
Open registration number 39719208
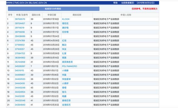[20, 32]
